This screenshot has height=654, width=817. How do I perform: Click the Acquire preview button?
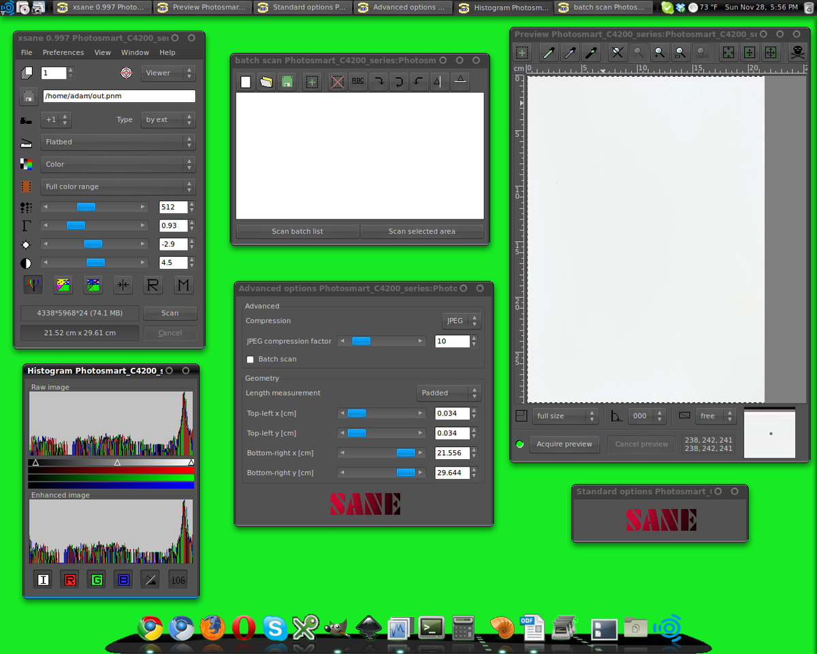pos(564,444)
